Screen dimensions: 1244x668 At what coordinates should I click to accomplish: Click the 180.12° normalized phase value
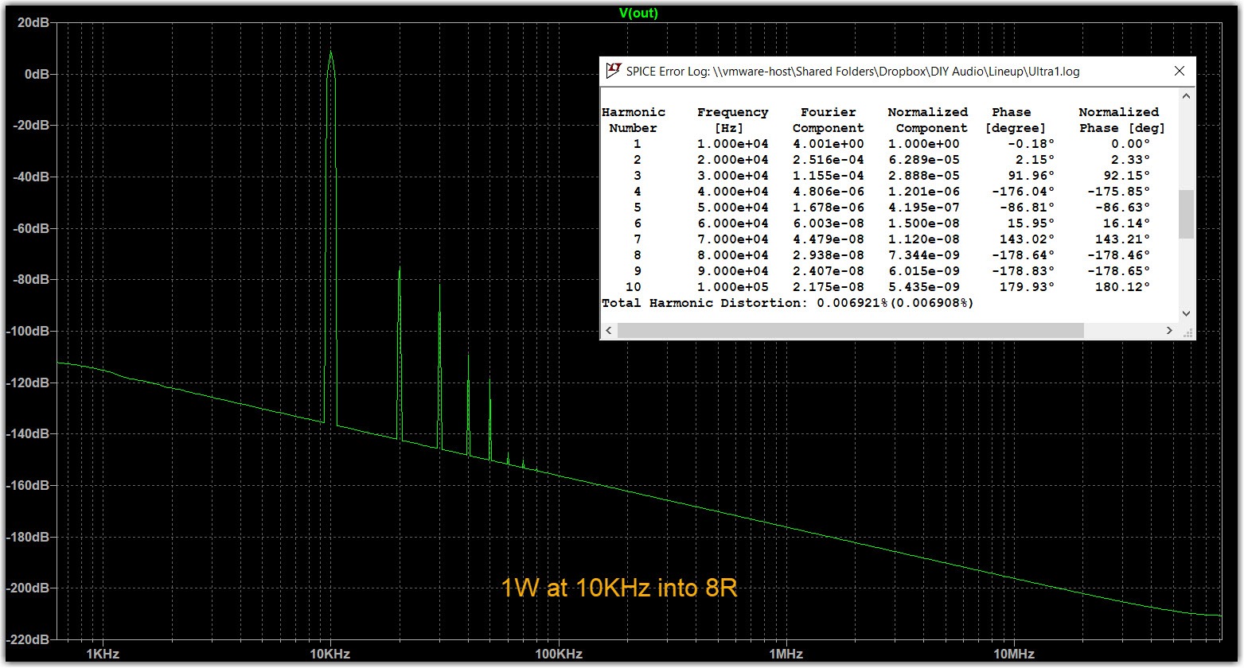(1122, 287)
